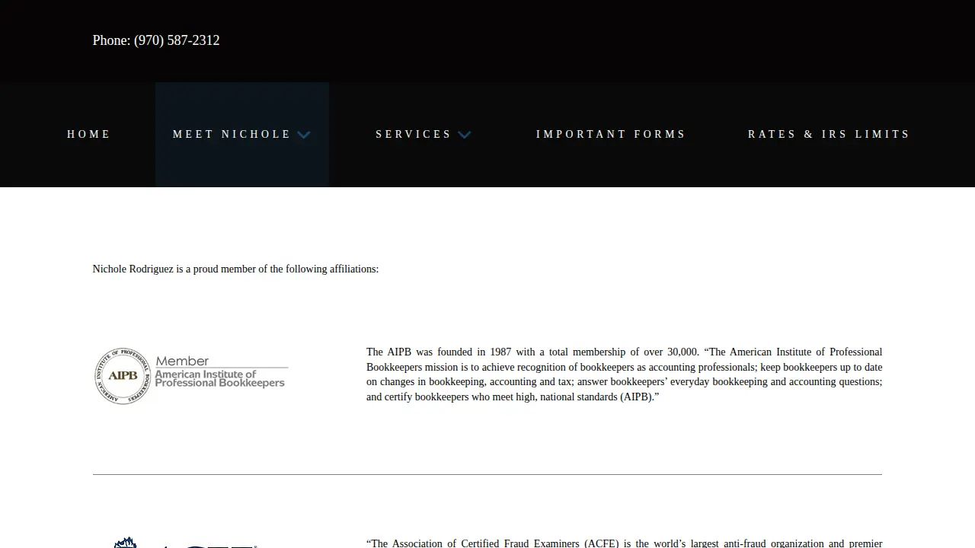Expand the Services dropdown chevron
This screenshot has width=975, height=548.
pos(465,135)
